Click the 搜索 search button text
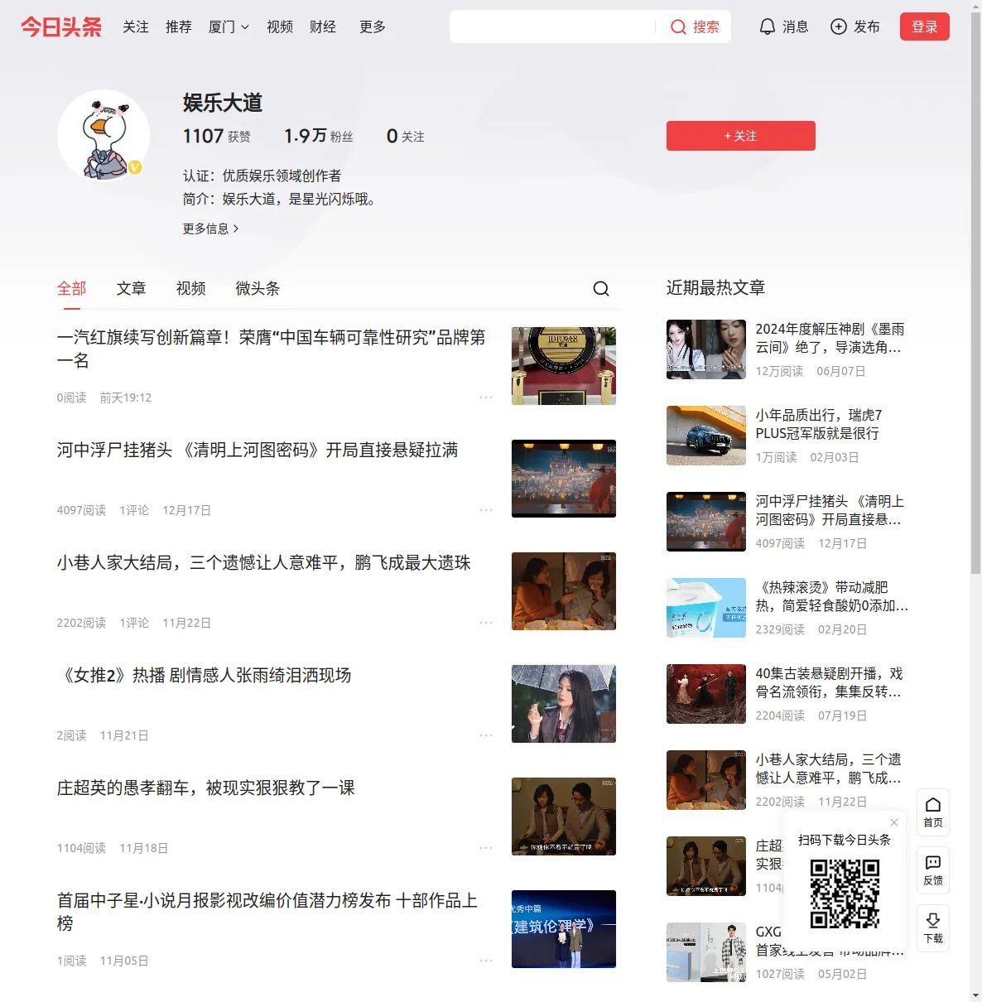Screen dimensions: 982x1002 click(706, 27)
